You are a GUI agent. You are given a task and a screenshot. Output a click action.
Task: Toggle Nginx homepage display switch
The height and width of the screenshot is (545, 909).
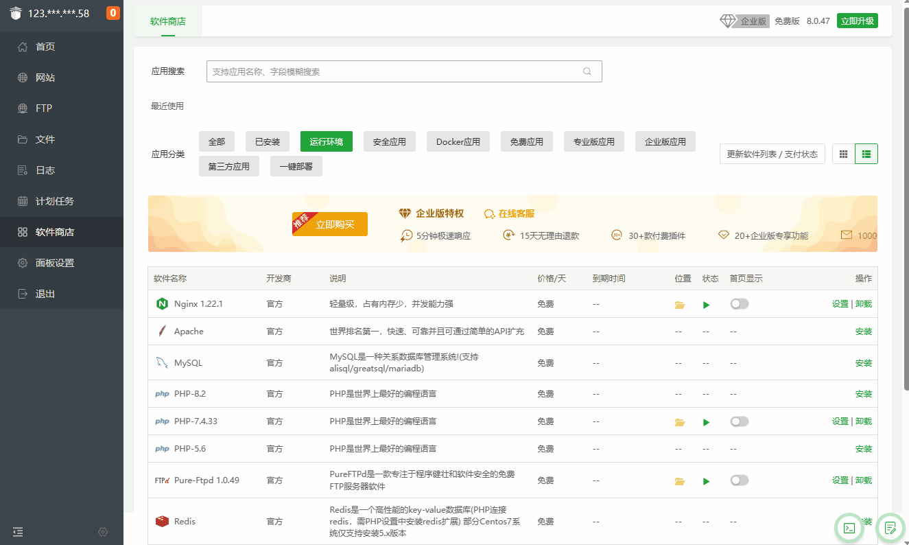740,304
